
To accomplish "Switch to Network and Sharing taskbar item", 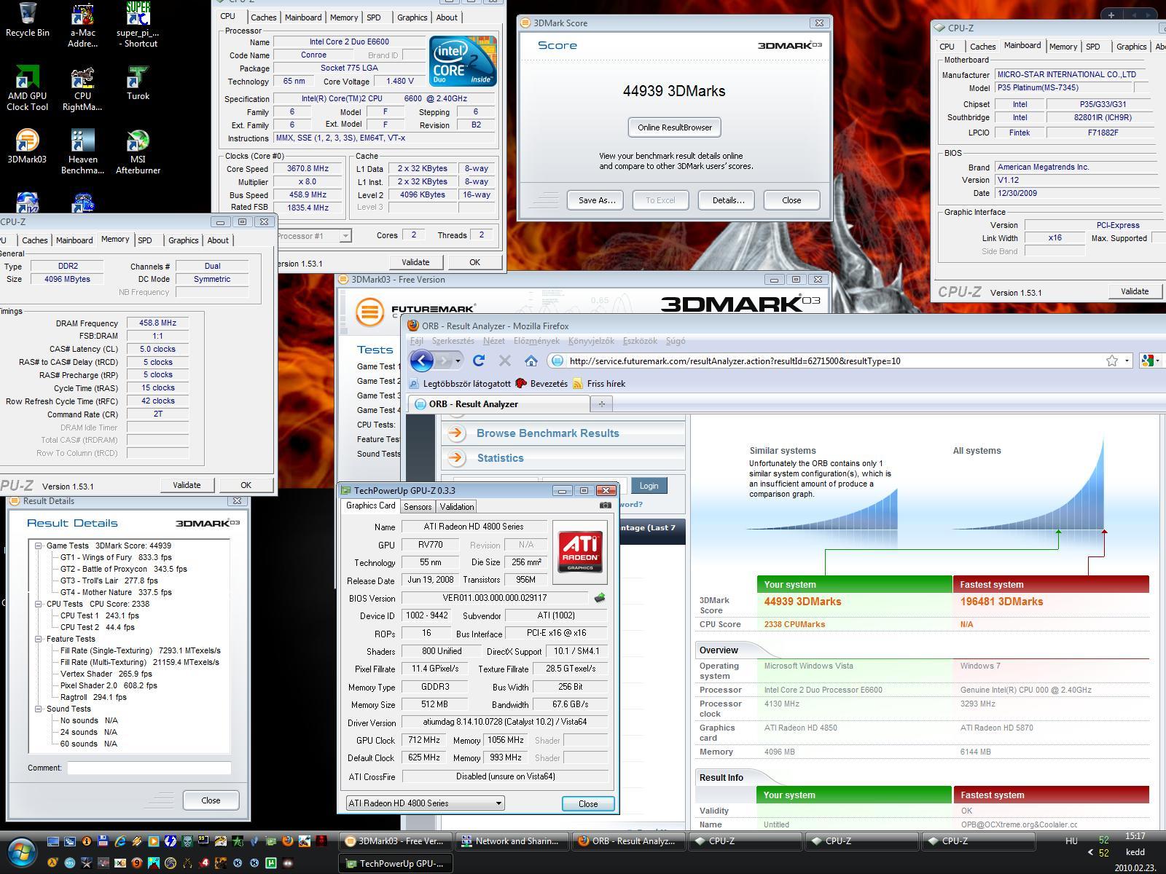I will [x=511, y=841].
